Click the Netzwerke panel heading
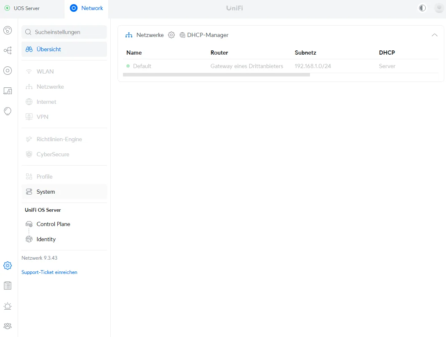This screenshot has width=446, height=337. point(150,35)
